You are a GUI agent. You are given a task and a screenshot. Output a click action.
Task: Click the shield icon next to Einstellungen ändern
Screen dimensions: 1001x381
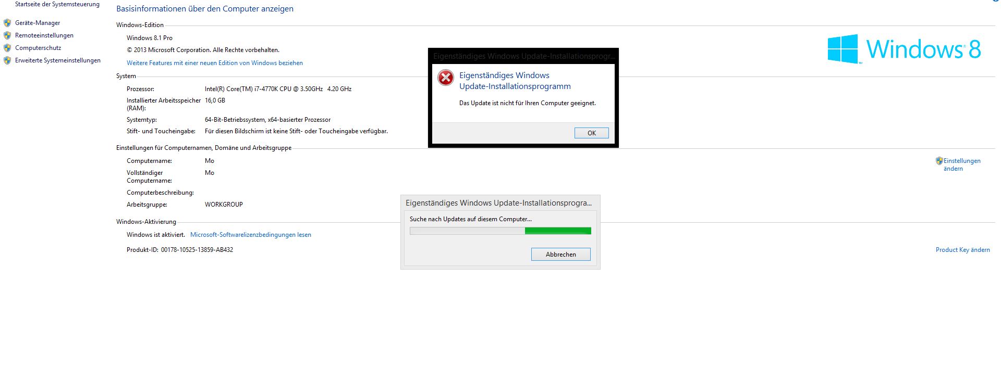pyautogui.click(x=939, y=161)
